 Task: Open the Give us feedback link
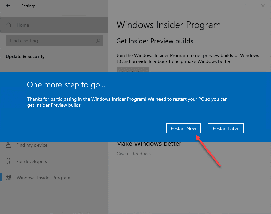pyautogui.click(x=134, y=154)
